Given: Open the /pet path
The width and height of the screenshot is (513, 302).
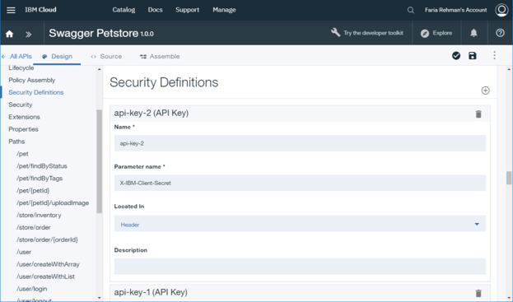Looking at the screenshot, I should click(22, 154).
